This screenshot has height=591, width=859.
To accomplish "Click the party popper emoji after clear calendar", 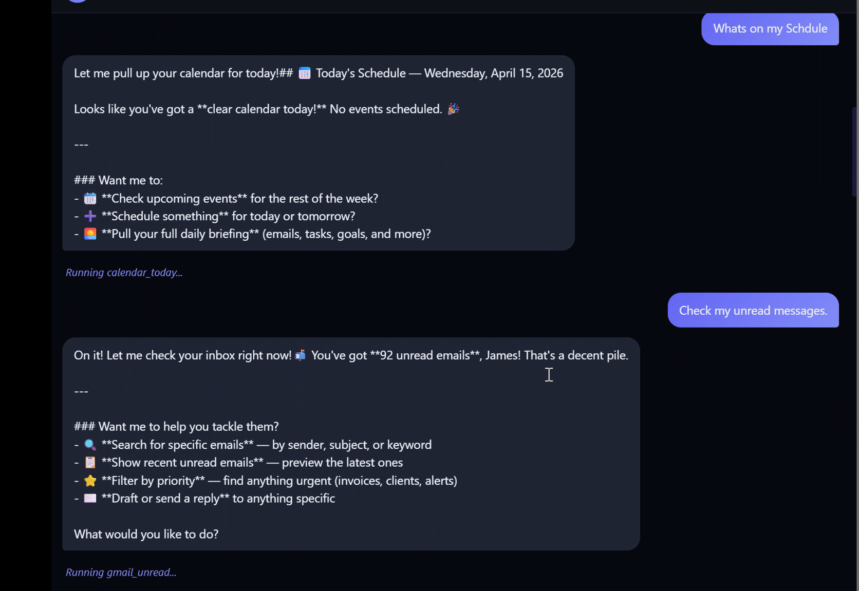I will click(453, 109).
